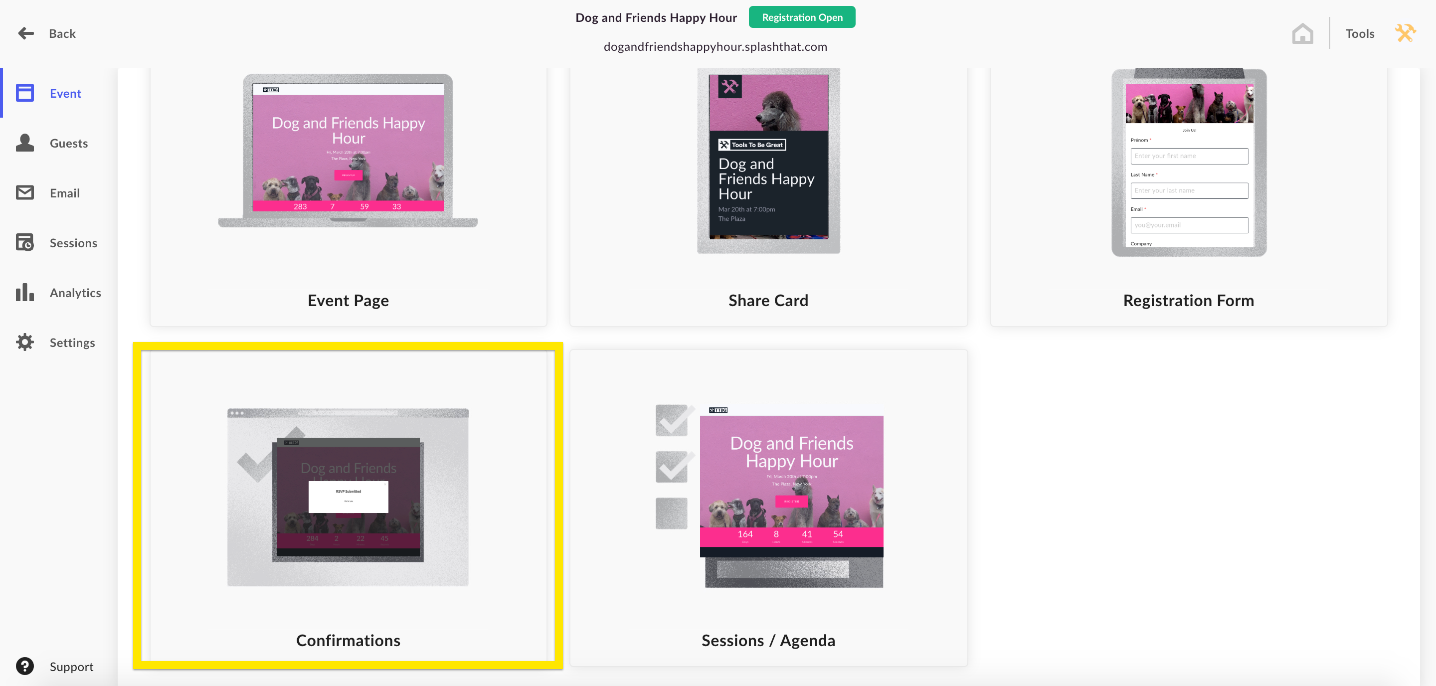This screenshot has width=1436, height=686.
Task: Click the Share Card title
Action: pyautogui.click(x=768, y=300)
